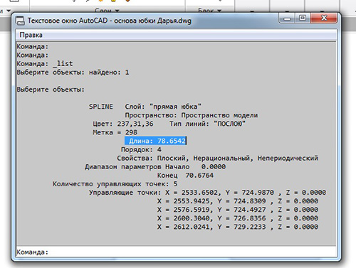Click the Свойства: Плоский, Нерациональный line

(x=217, y=159)
